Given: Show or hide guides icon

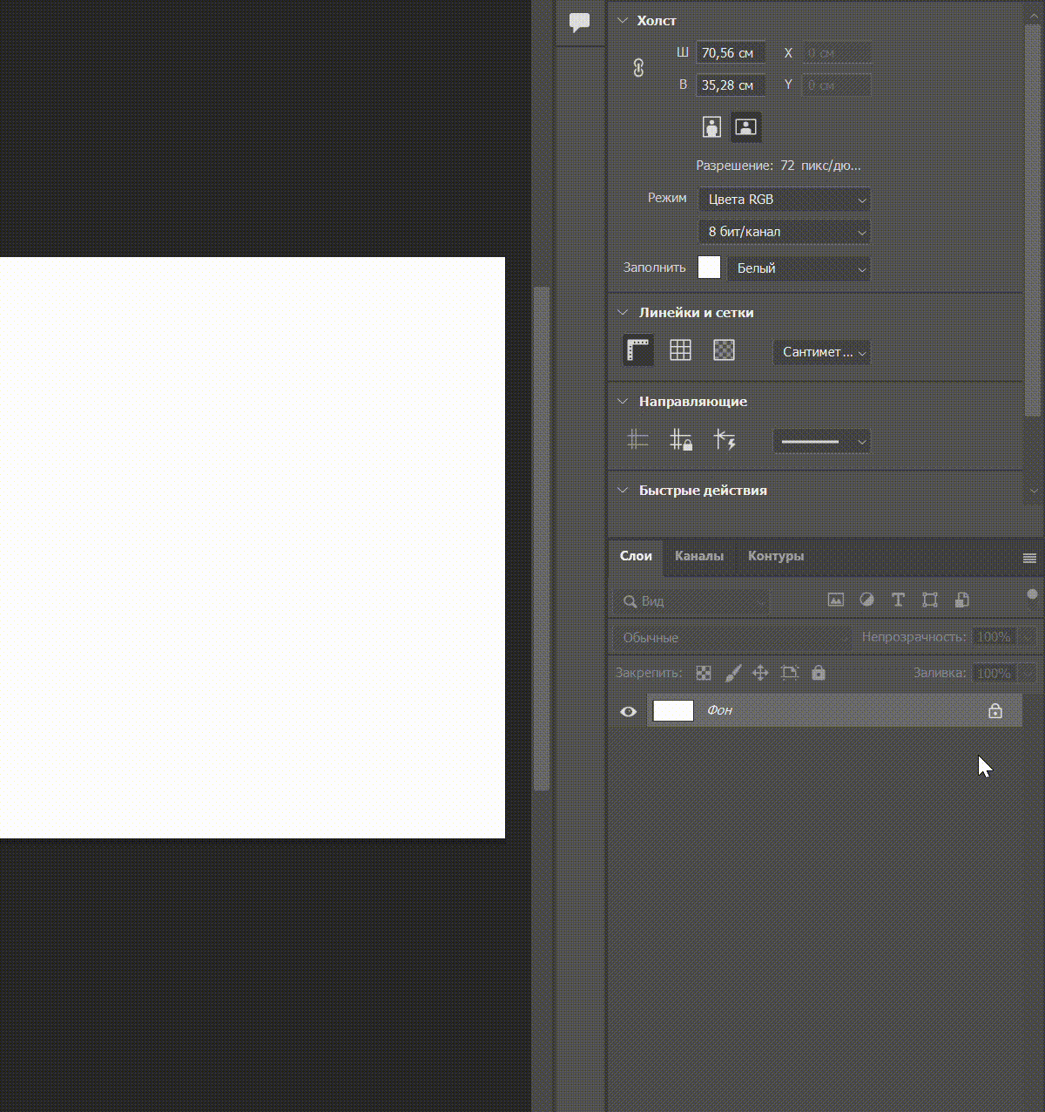Looking at the screenshot, I should [x=638, y=439].
